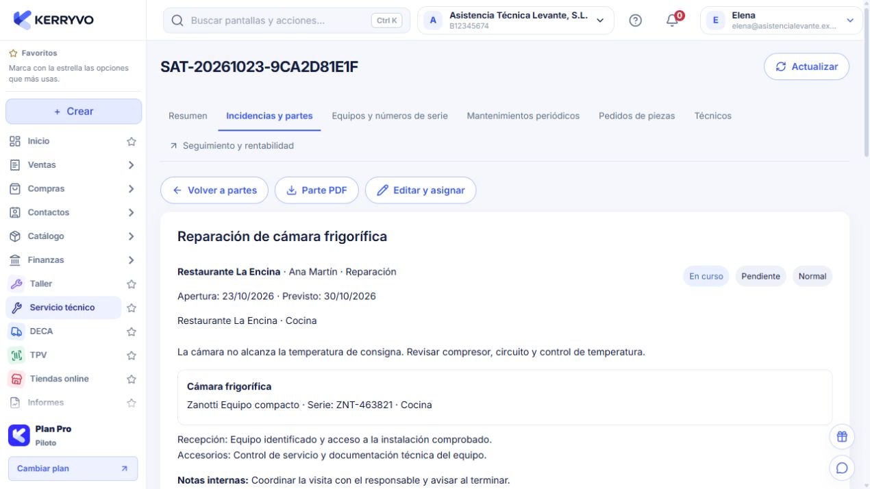The height and width of the screenshot is (489, 870).
Task: Switch to the Resumen tab
Action: pyautogui.click(x=188, y=116)
